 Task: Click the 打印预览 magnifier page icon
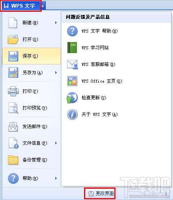13,108
